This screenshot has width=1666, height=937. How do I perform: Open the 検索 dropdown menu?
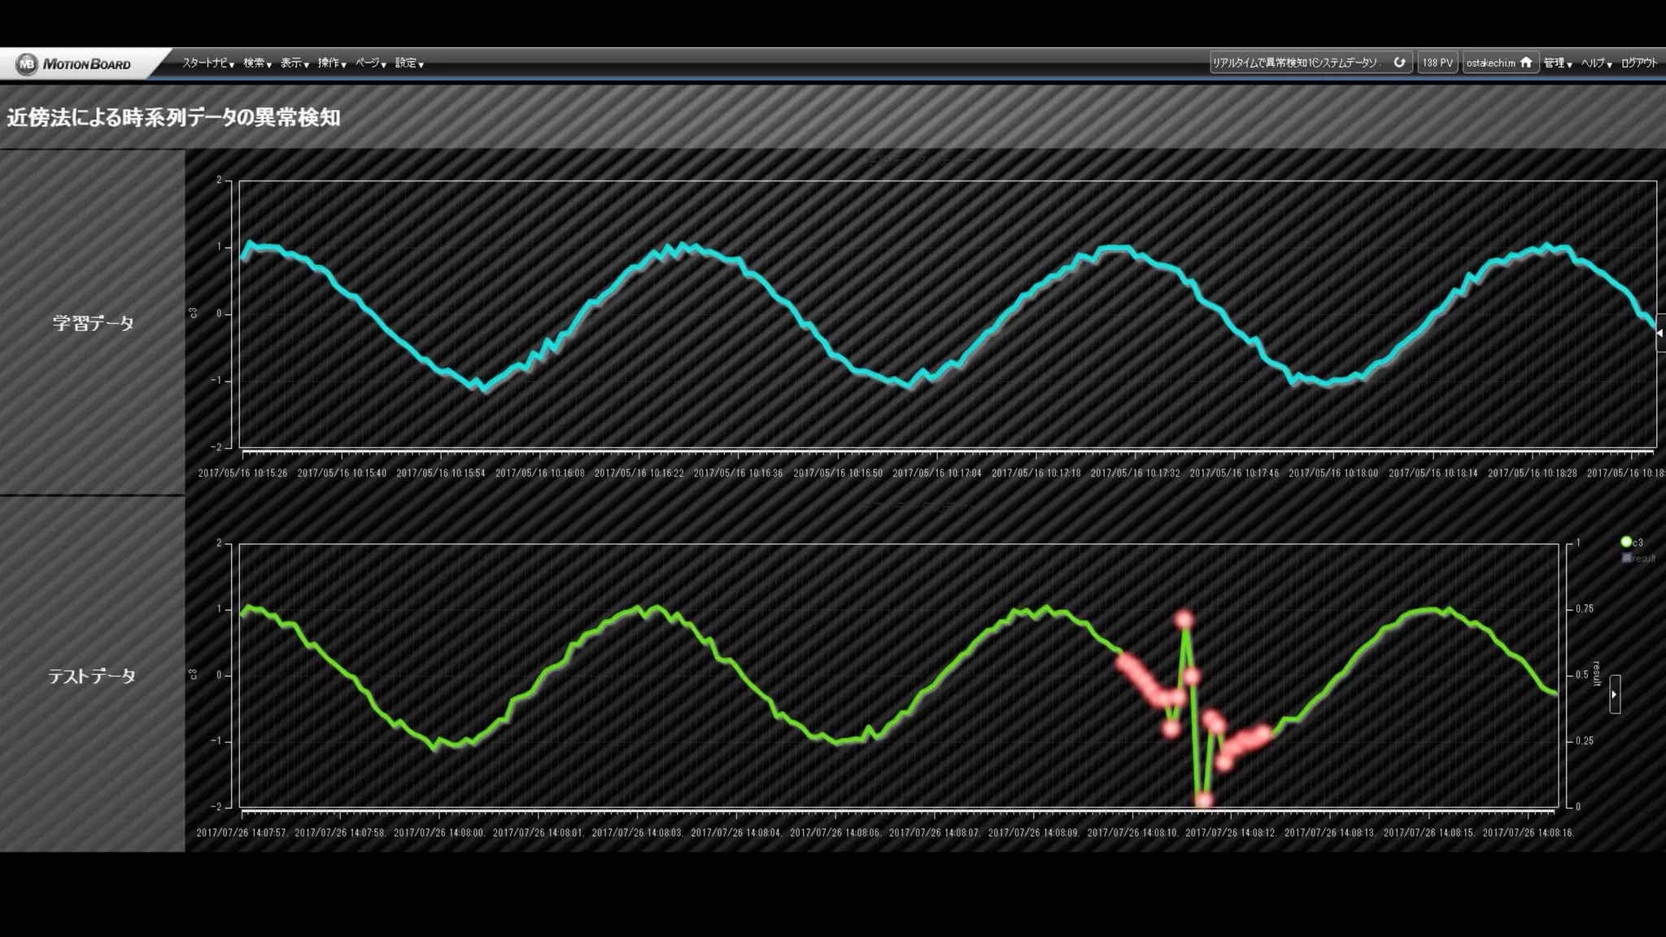click(x=257, y=63)
